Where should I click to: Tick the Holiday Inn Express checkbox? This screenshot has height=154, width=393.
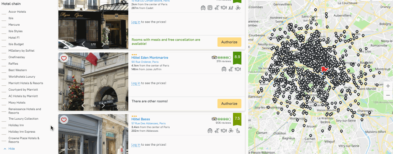coord(4,132)
